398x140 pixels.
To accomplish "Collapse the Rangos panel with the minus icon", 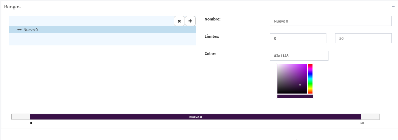I will [393, 6].
